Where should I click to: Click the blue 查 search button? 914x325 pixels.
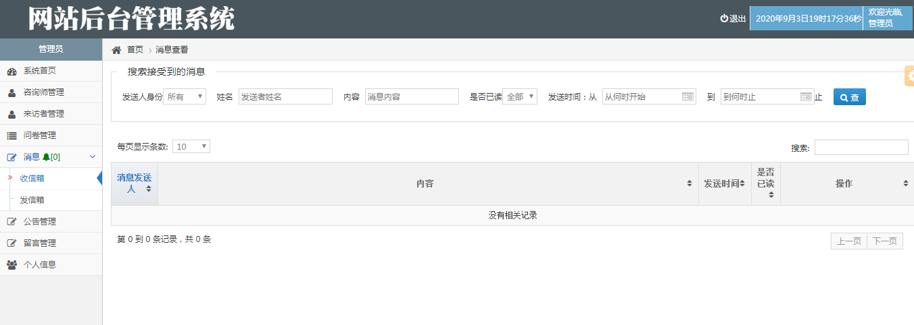(x=849, y=97)
